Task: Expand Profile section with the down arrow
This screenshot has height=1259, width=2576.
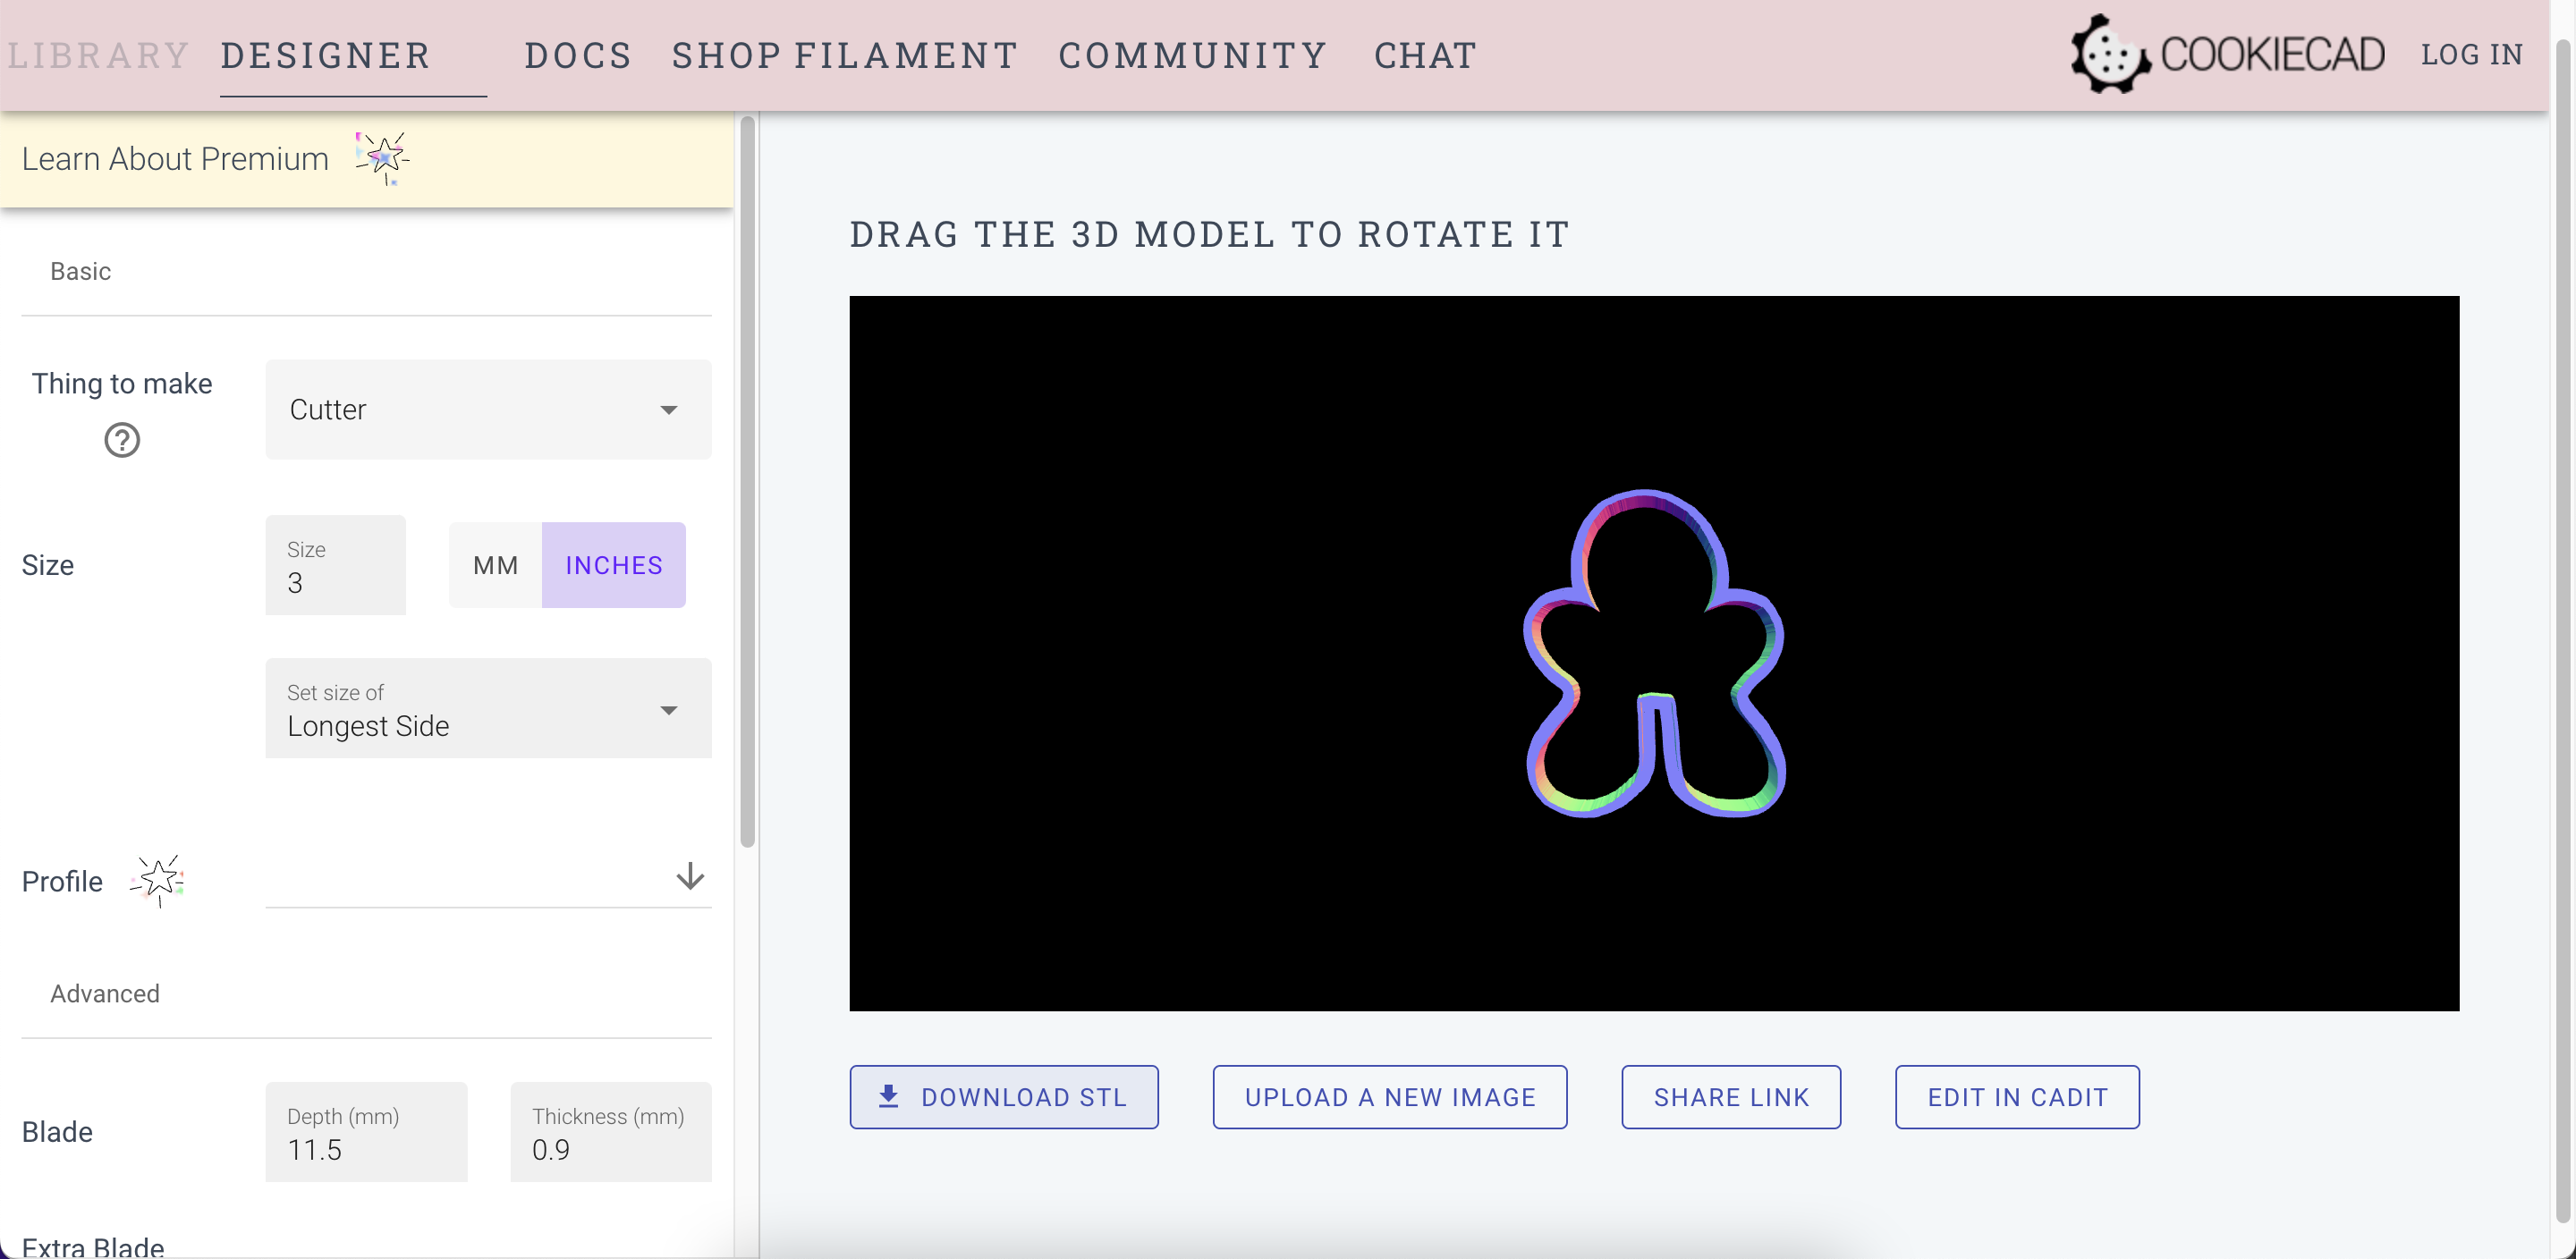Action: coord(690,877)
